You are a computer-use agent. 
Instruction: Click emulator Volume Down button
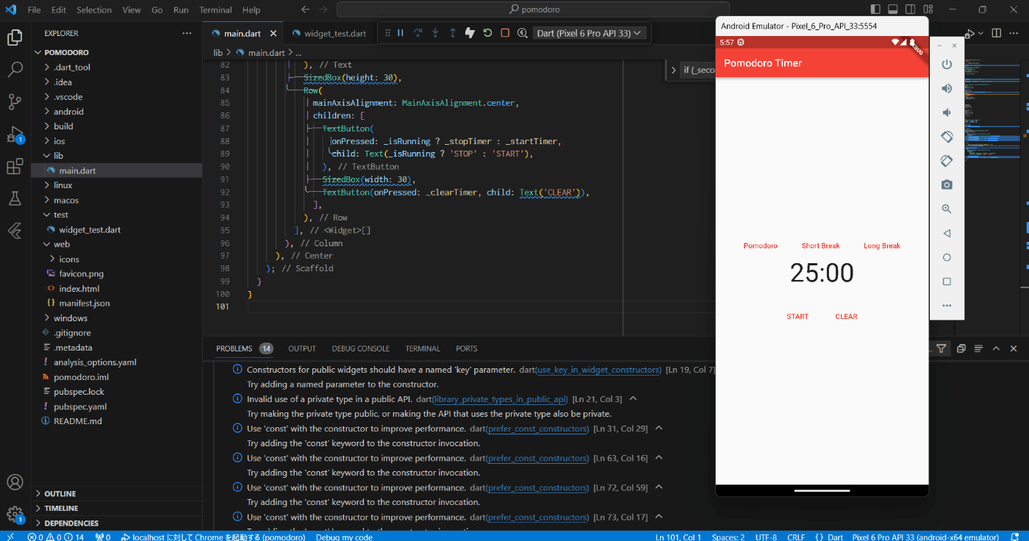tap(947, 112)
